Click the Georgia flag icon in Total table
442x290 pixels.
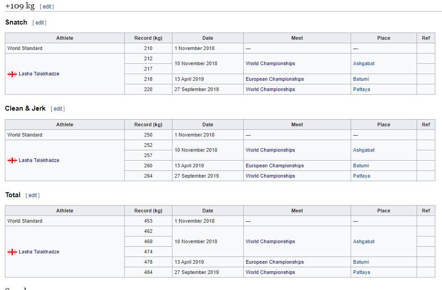pos(12,252)
